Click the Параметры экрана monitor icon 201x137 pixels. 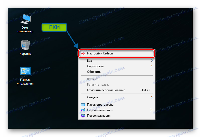tap(83, 105)
